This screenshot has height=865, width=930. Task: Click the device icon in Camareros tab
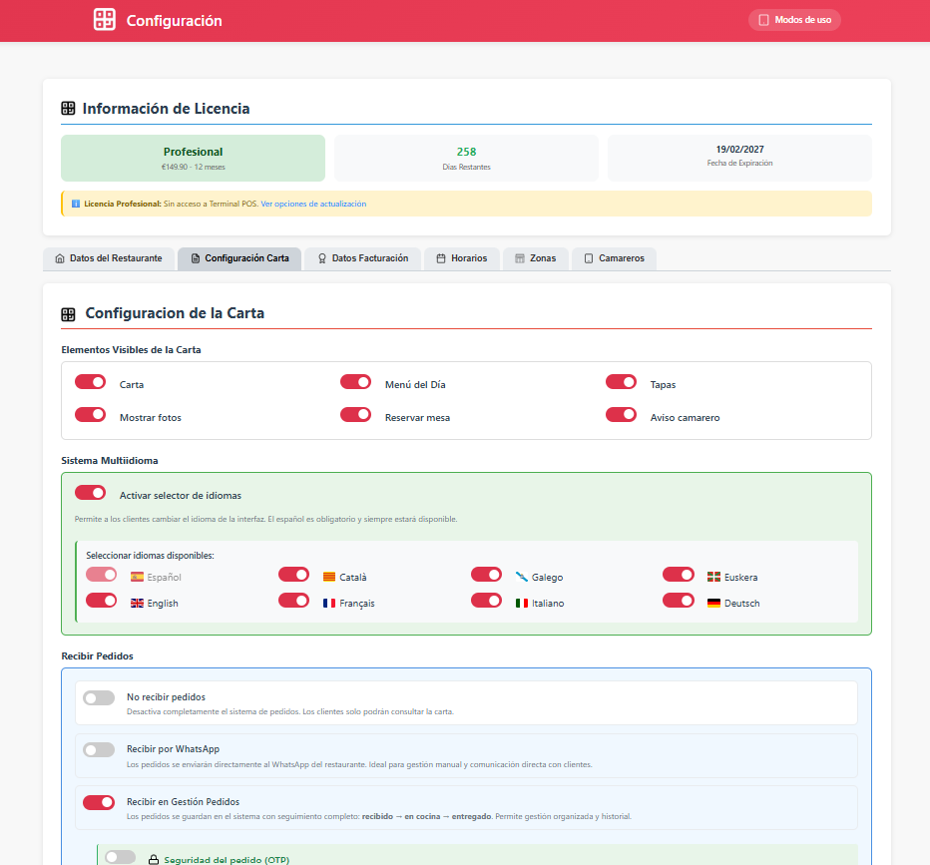589,258
